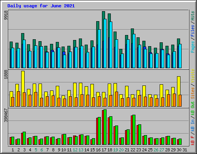Select day label 25 on the x-axis
The width and height of the screenshot is (197, 154).
point(150,150)
